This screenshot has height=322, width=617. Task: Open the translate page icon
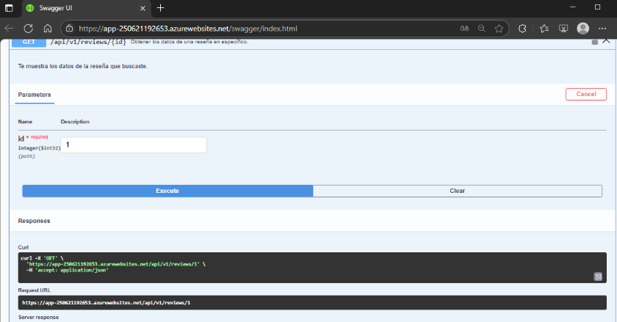coord(464,29)
